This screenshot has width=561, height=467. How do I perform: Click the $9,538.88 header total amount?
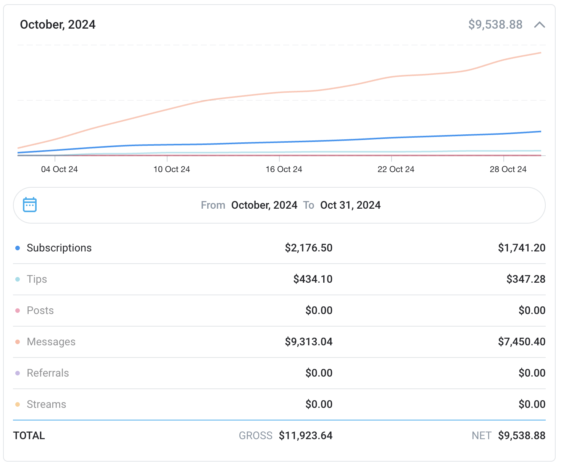coord(495,25)
